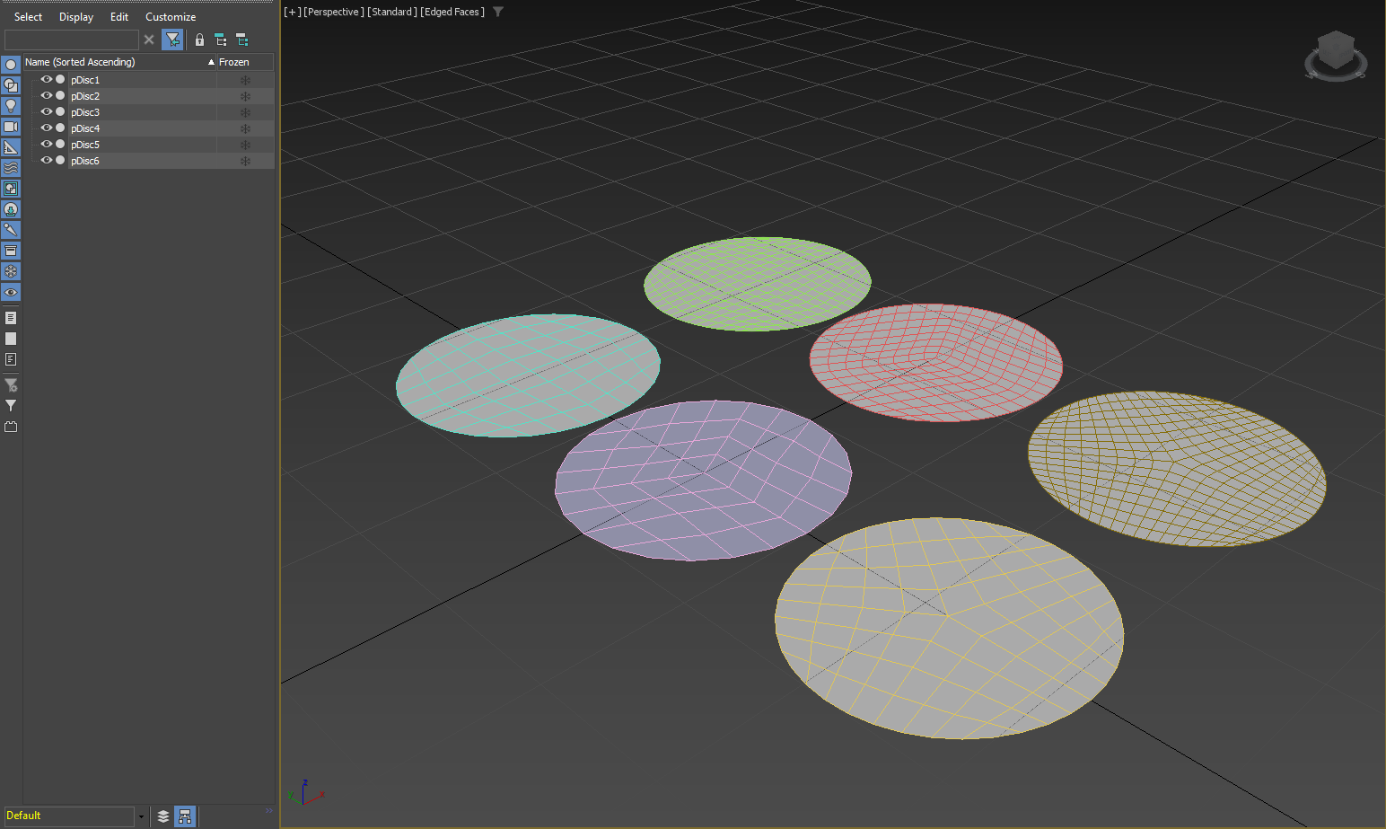Open the viewport [+] general menu

pos(292,12)
